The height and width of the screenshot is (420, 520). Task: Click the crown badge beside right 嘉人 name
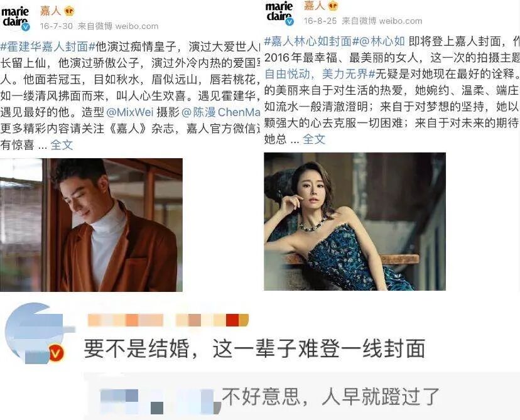[x=333, y=6]
